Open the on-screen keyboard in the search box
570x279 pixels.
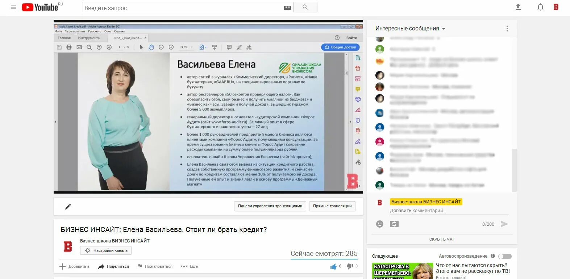click(x=287, y=8)
